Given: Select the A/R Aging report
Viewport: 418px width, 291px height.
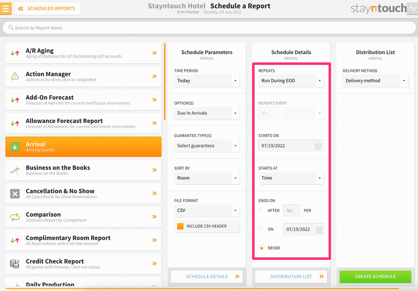Looking at the screenshot, I should tap(84, 53).
